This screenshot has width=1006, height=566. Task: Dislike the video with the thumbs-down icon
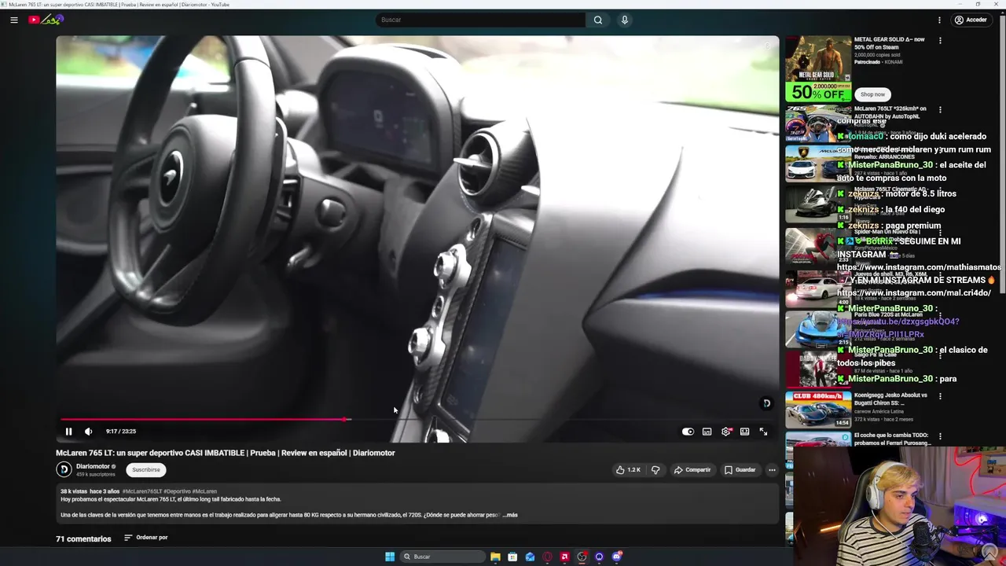(x=655, y=469)
